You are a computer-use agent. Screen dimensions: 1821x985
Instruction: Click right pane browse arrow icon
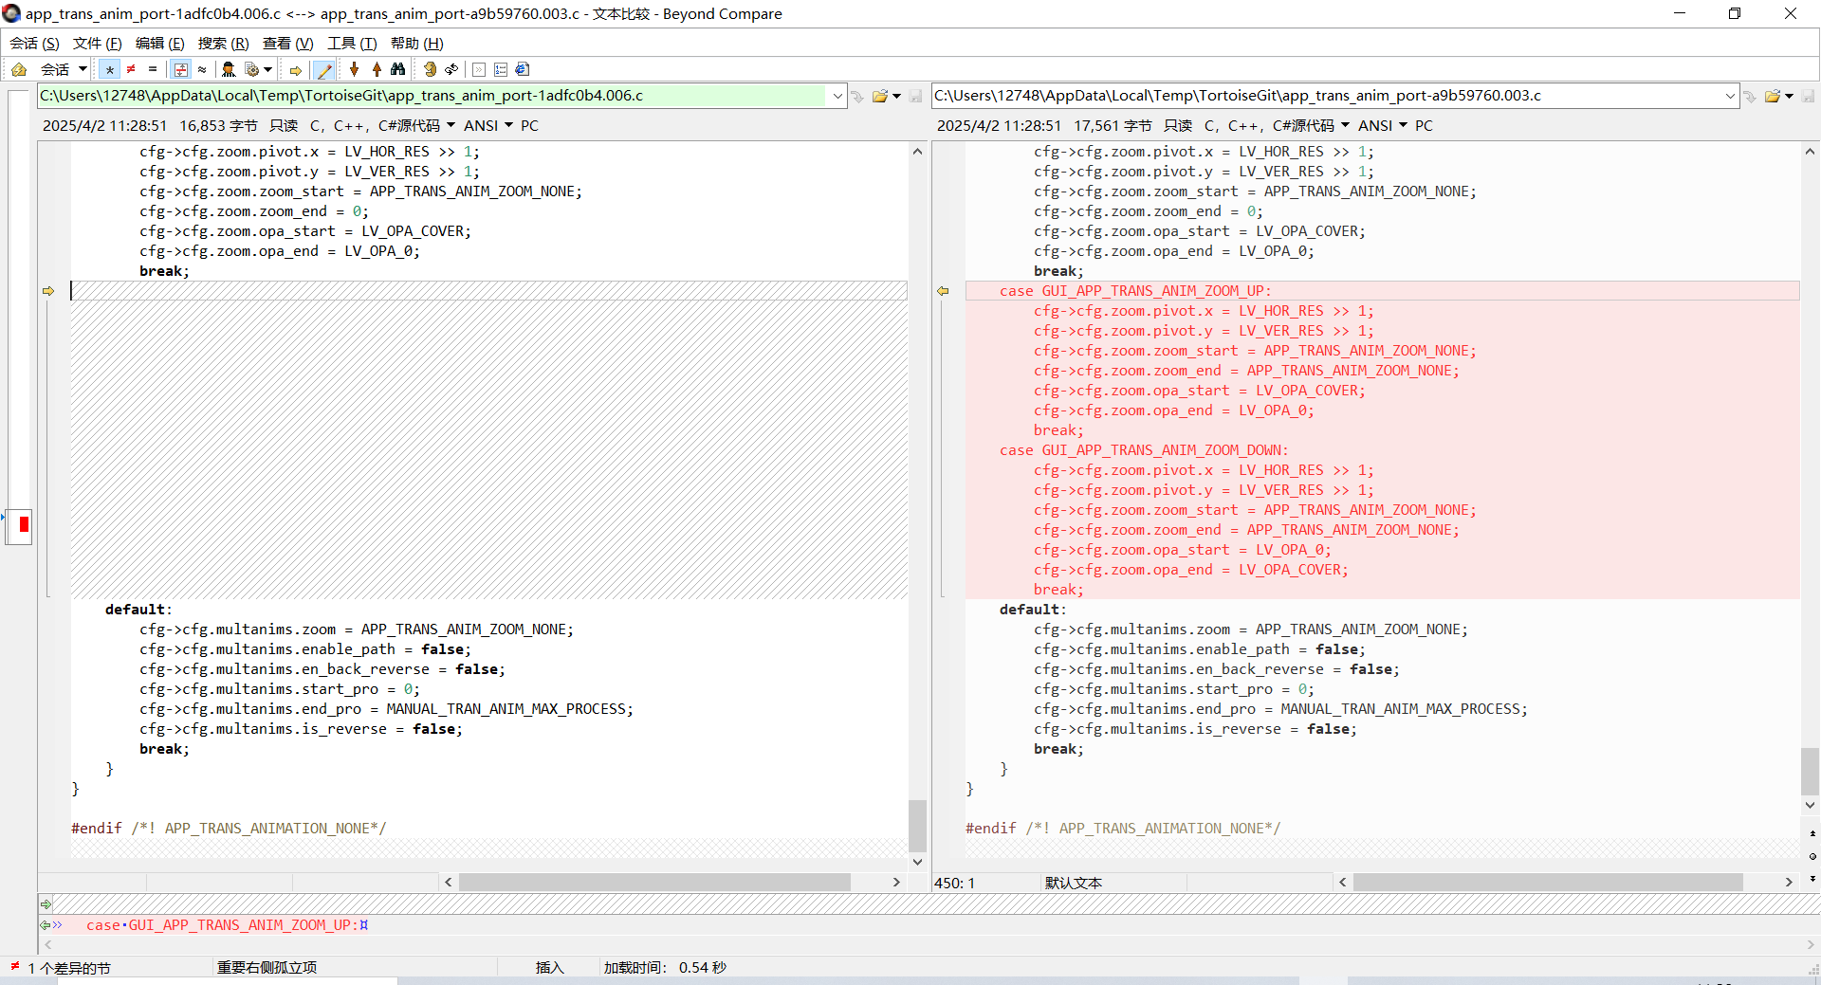pos(1750,96)
